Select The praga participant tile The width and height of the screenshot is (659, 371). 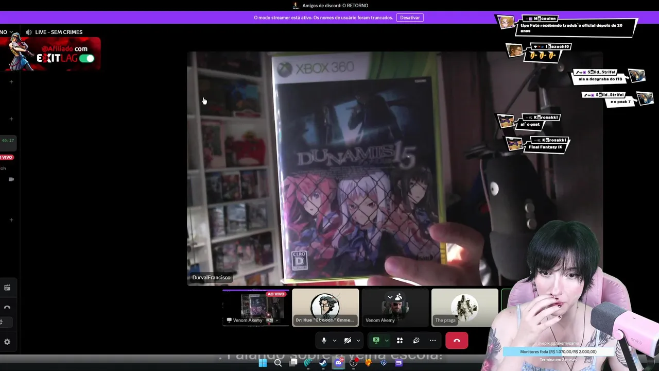[464, 308]
